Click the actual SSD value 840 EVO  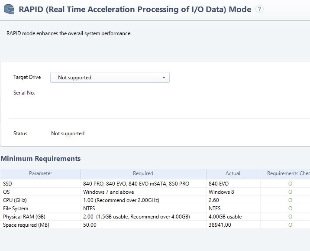[219, 184]
